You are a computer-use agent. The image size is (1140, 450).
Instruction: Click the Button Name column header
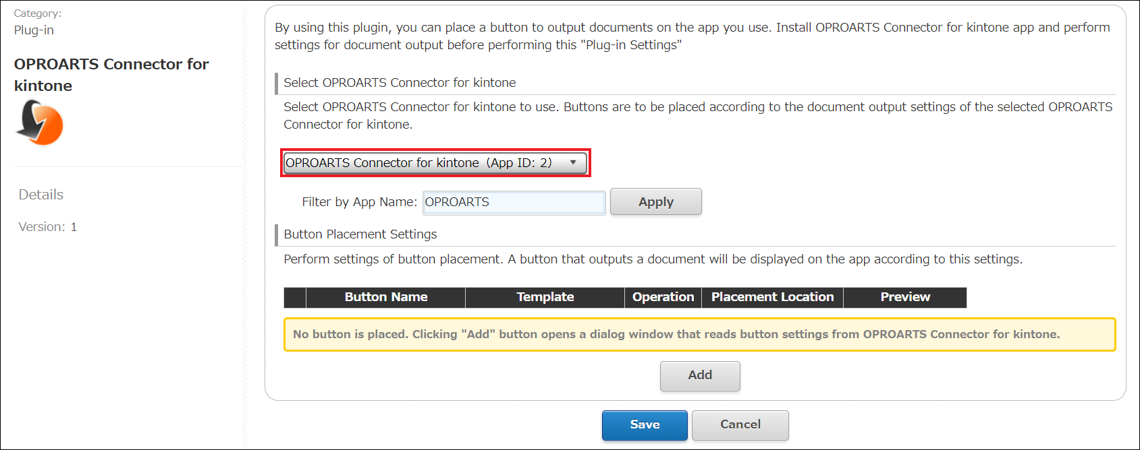(386, 297)
